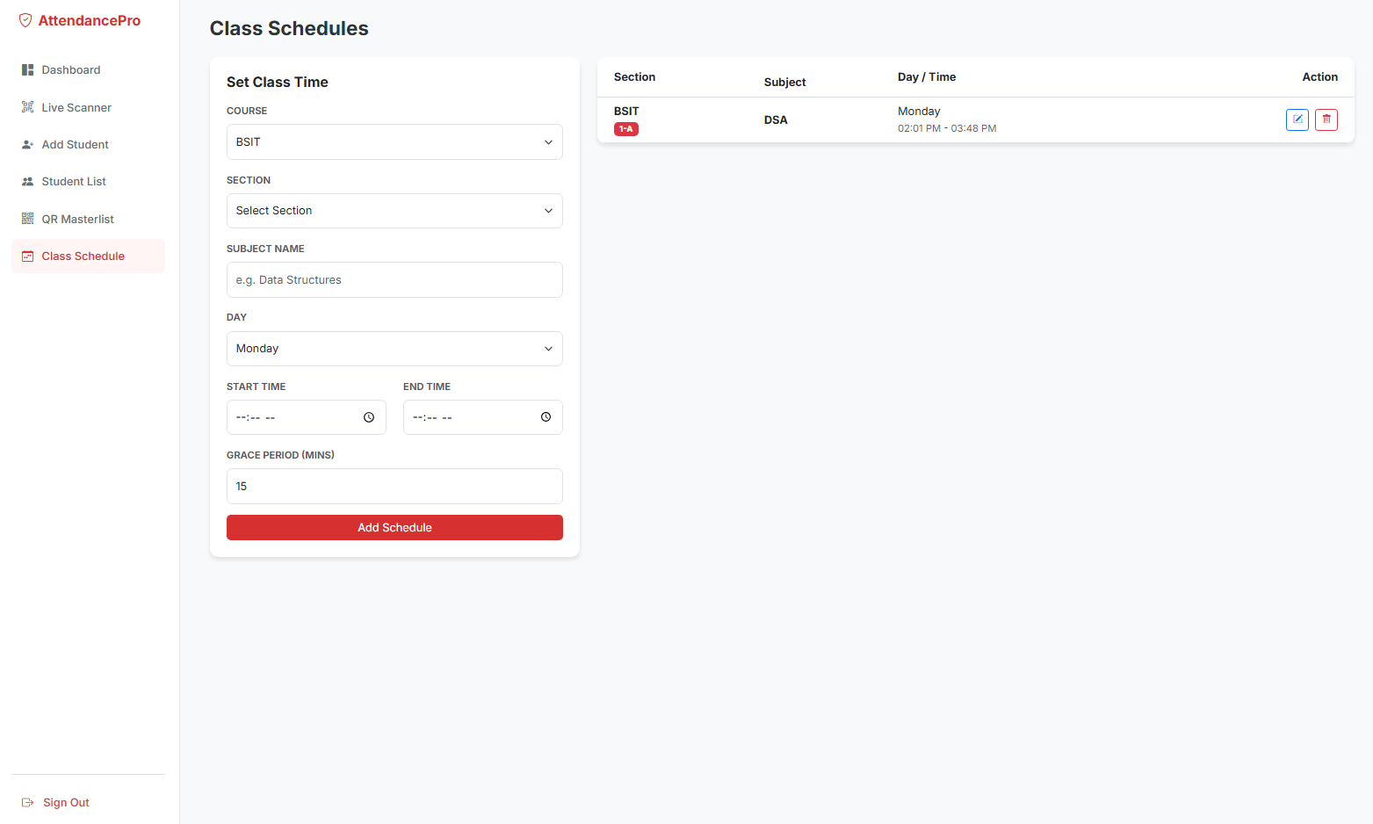1373x824 pixels.
Task: Click the Subject Name input field
Action: point(394,279)
